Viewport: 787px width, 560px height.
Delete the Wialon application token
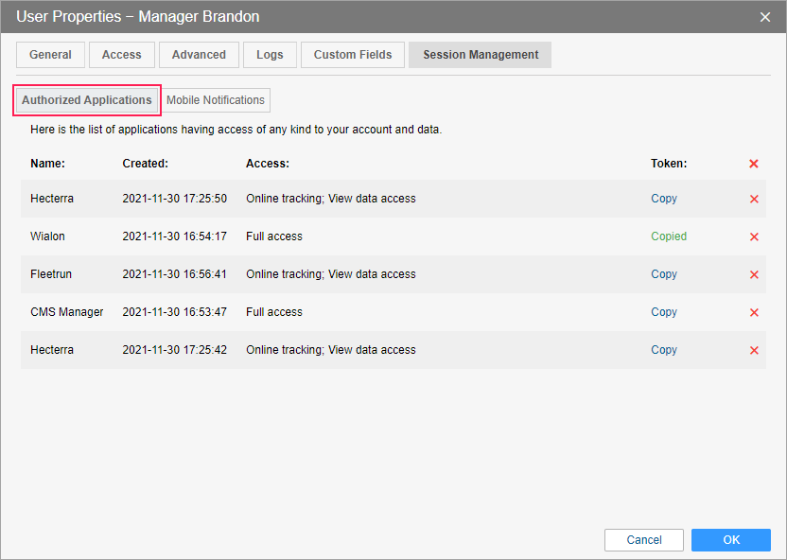754,236
